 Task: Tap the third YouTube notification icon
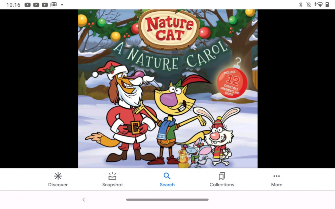(x=45, y=5)
